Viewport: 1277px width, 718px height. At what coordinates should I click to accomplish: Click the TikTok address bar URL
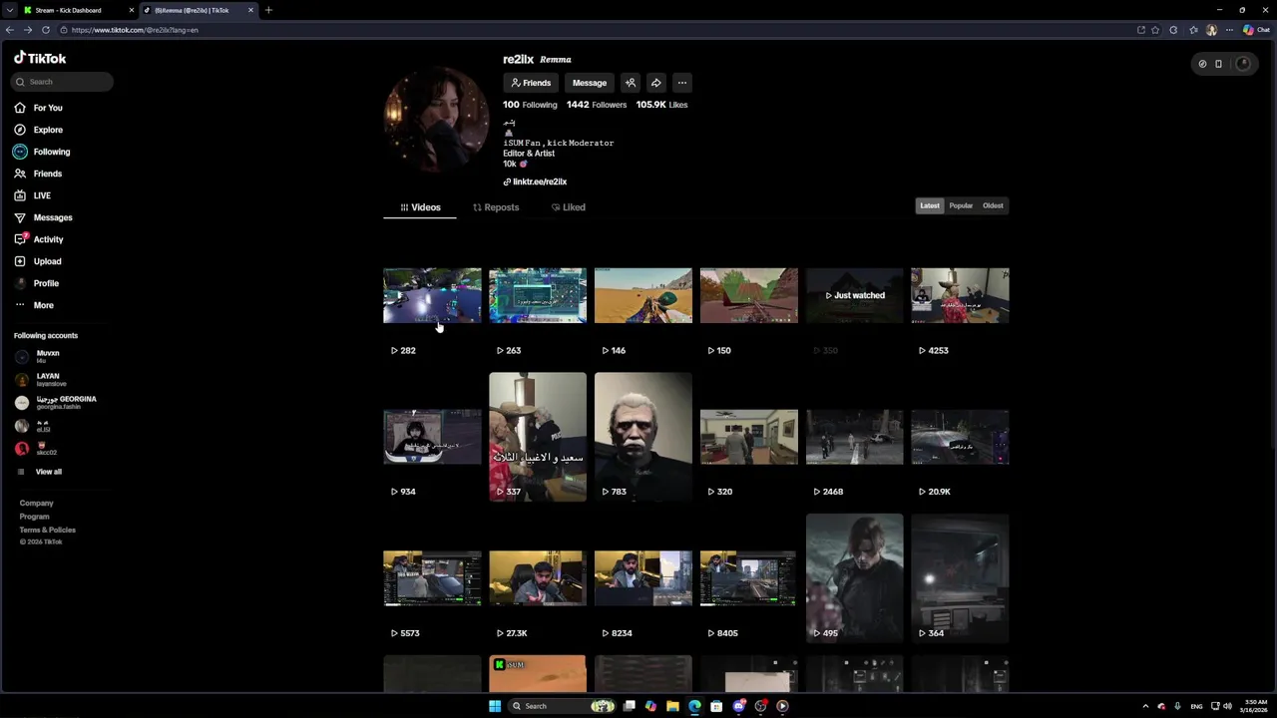135,30
